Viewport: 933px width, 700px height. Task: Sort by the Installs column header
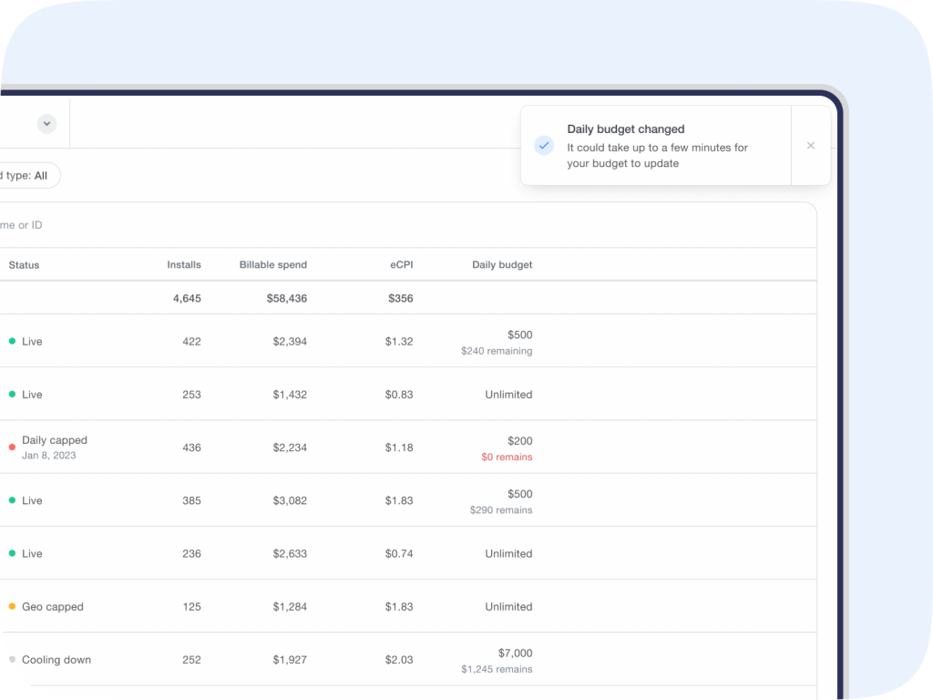184,265
